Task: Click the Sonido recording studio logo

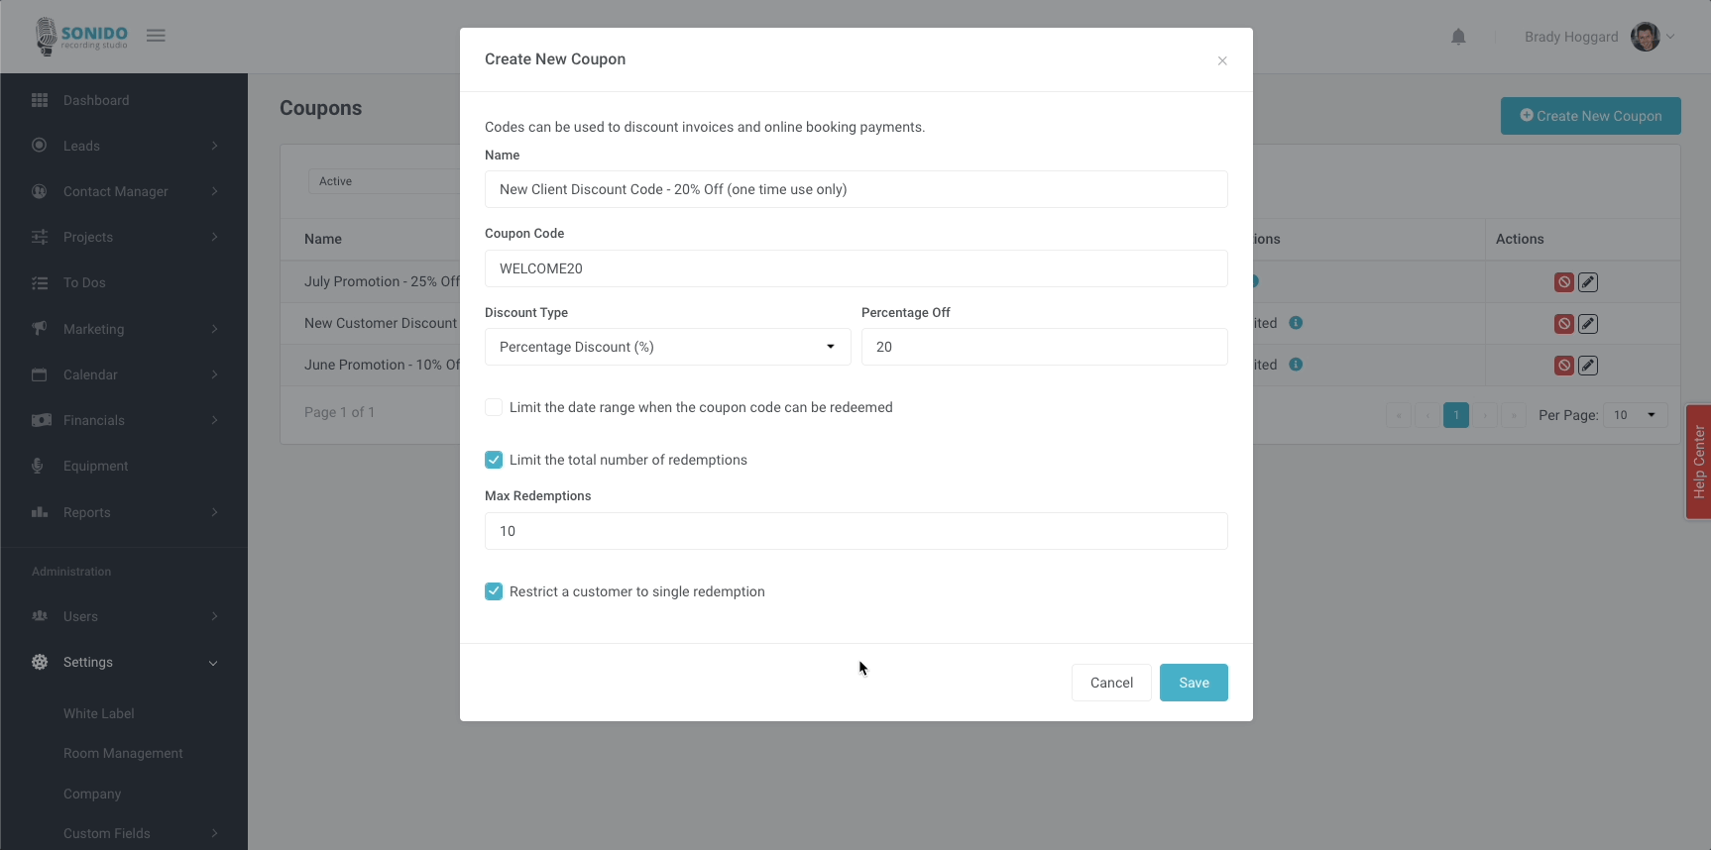Action: 81,36
